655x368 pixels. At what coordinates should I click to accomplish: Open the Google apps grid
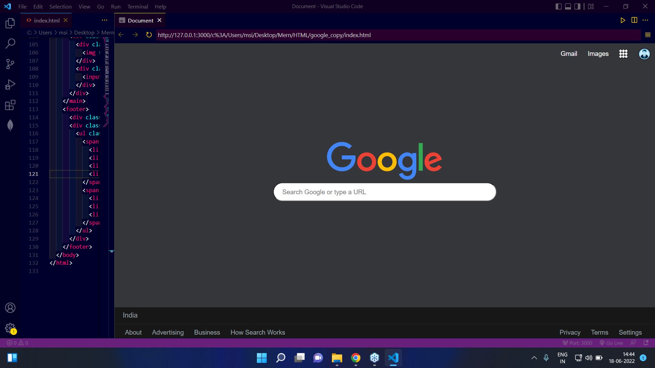click(x=623, y=53)
